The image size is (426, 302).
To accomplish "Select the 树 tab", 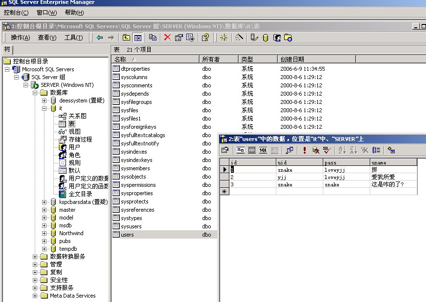I will (7, 49).
